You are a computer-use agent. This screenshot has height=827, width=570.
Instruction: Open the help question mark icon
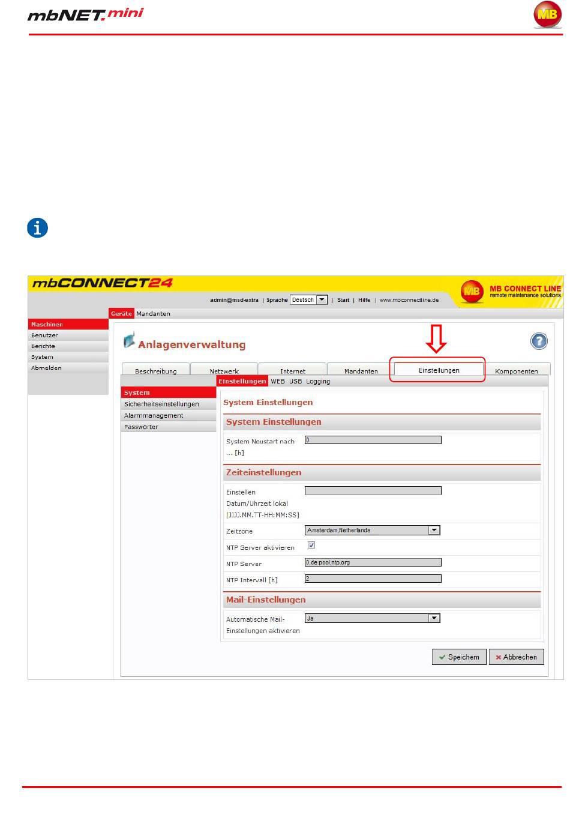coord(539,341)
